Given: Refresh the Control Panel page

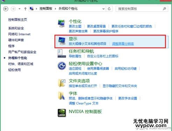Looking at the screenshot, I should tap(109, 9).
